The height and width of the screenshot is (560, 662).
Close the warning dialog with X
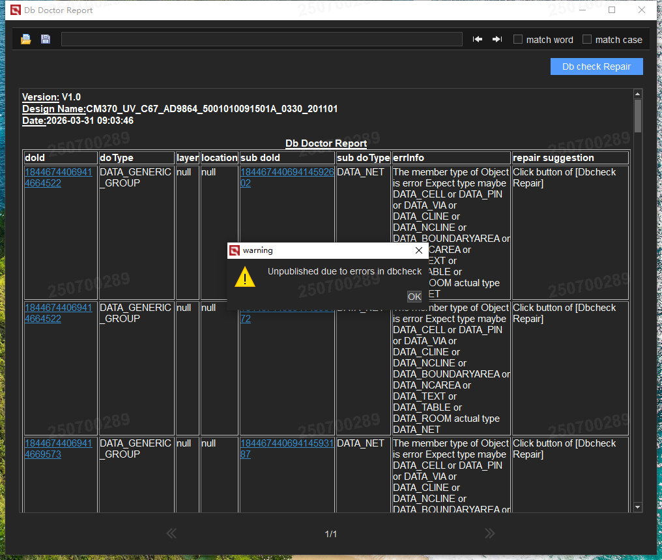click(419, 250)
